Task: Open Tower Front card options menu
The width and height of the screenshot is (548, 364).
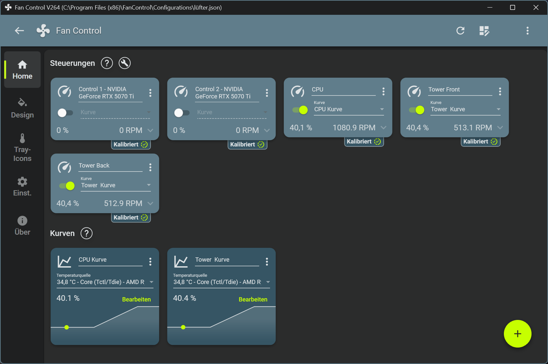Action: (x=500, y=91)
